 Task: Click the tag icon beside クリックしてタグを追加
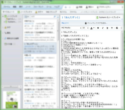[x=86, y=23]
